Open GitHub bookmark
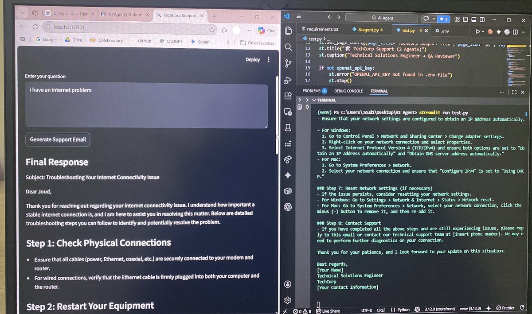 141,41
